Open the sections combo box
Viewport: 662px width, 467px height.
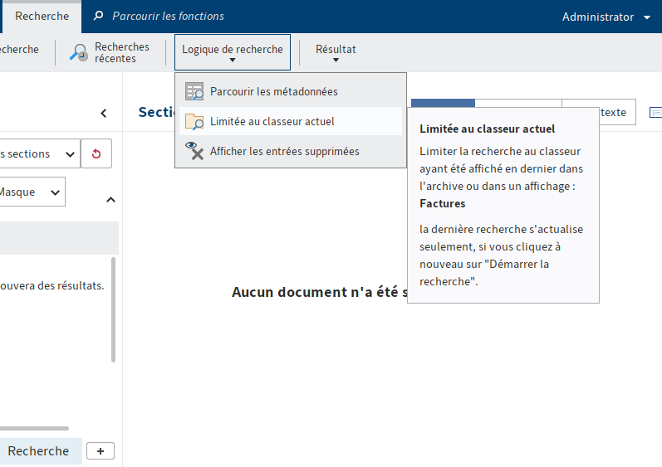[39, 153]
